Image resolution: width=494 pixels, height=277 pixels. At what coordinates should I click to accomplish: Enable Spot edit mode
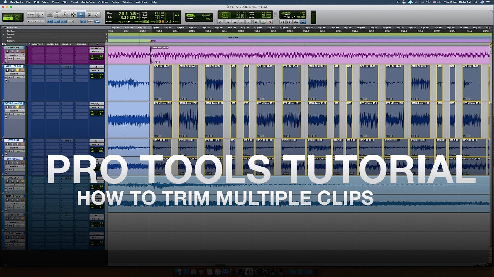[17, 15]
